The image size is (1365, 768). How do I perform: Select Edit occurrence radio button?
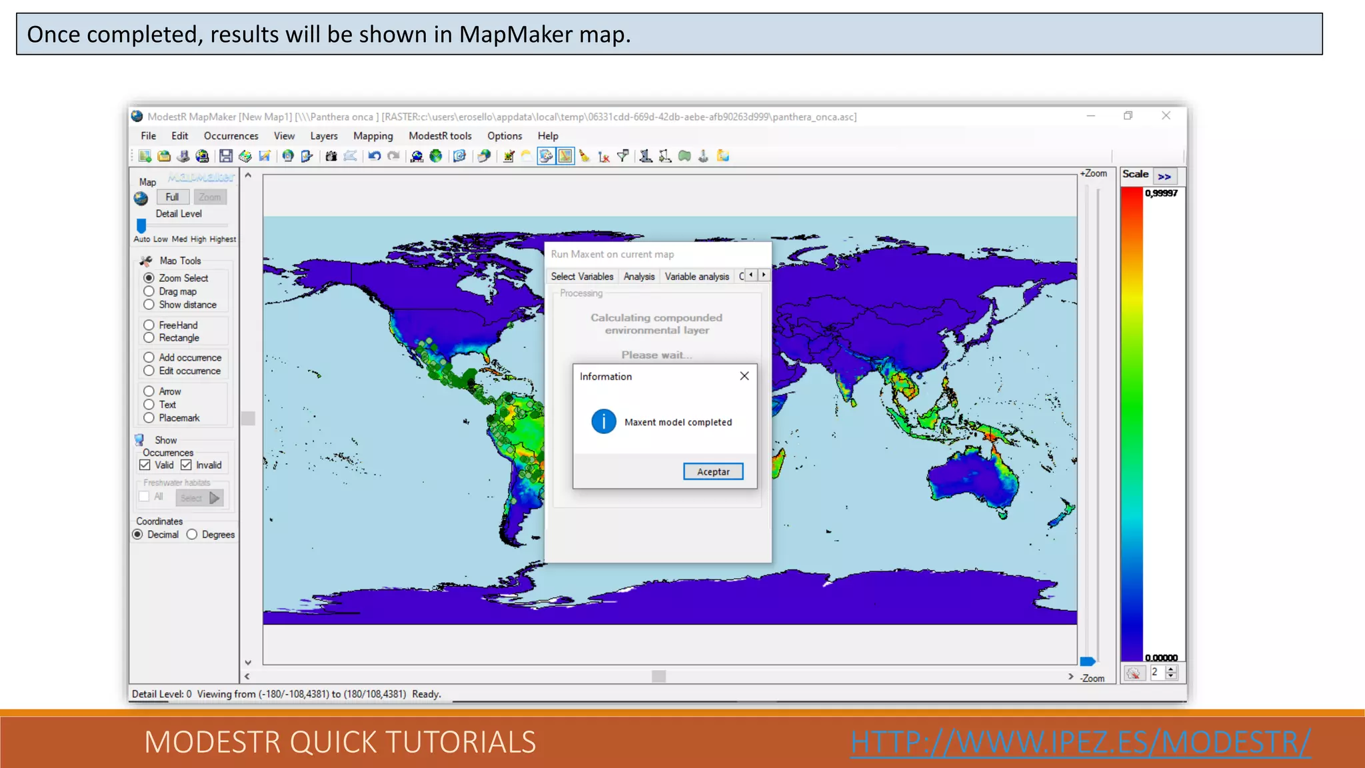pos(149,371)
